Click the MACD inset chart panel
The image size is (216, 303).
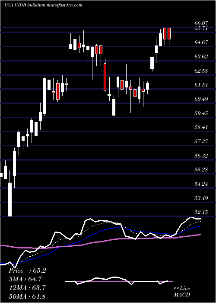(x=119, y=281)
